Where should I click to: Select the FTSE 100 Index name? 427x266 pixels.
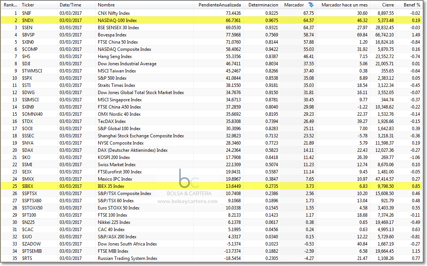pyautogui.click(x=113, y=215)
